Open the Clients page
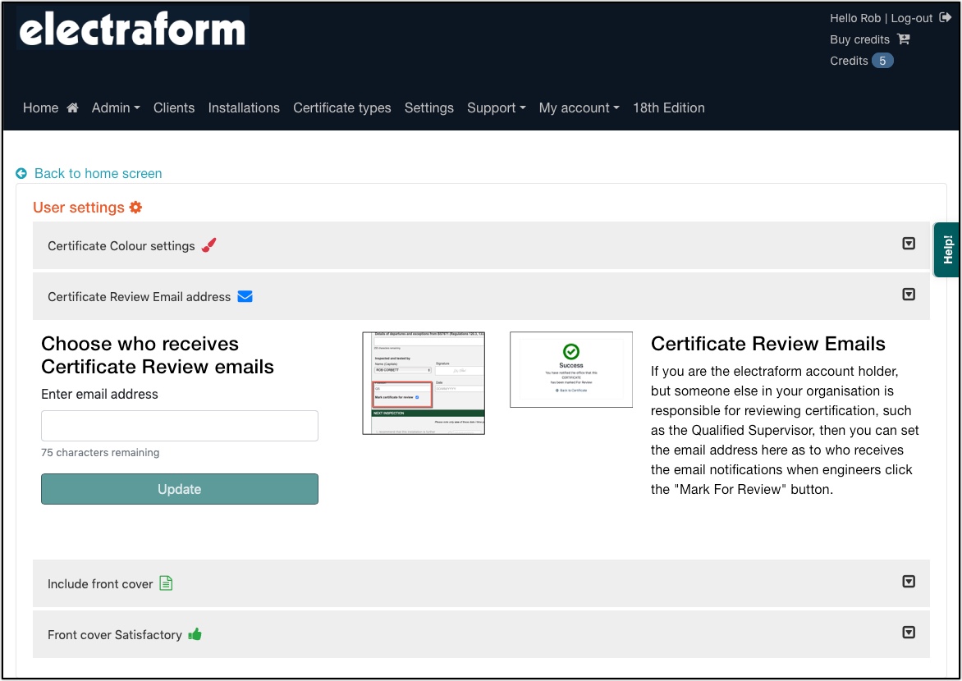Viewport: 962px width, 681px height. point(174,108)
